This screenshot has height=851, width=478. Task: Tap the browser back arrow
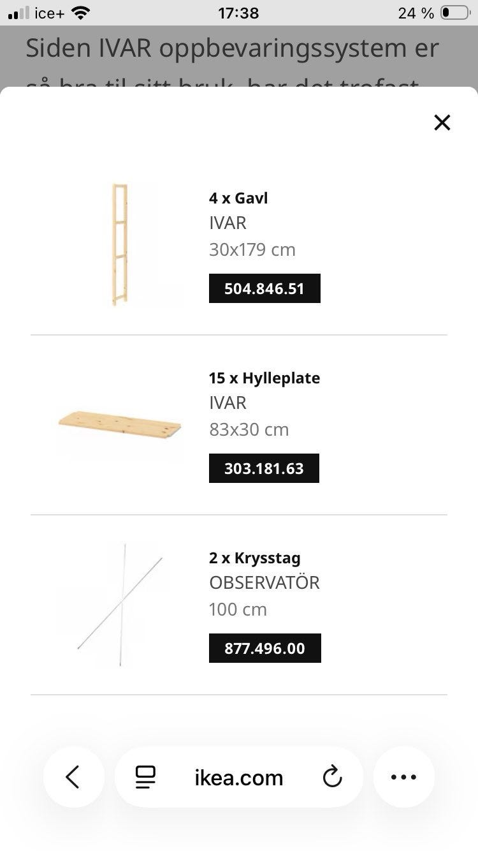pos(73,777)
